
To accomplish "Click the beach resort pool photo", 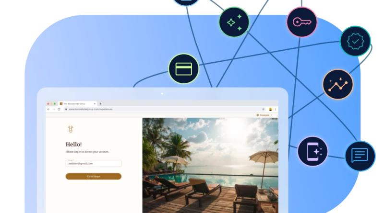I will click(210, 165).
